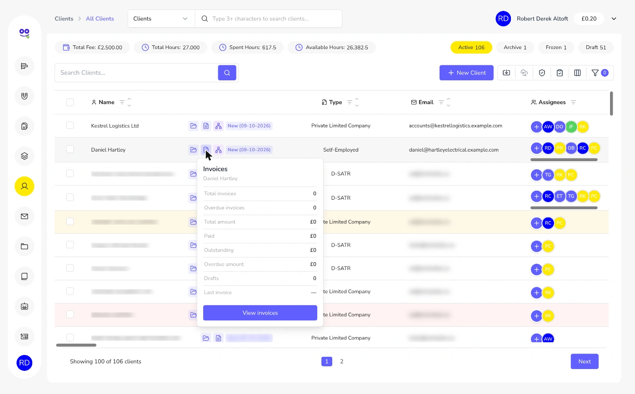635x394 pixels.
Task: Go to the Next page button
Action: click(x=585, y=361)
